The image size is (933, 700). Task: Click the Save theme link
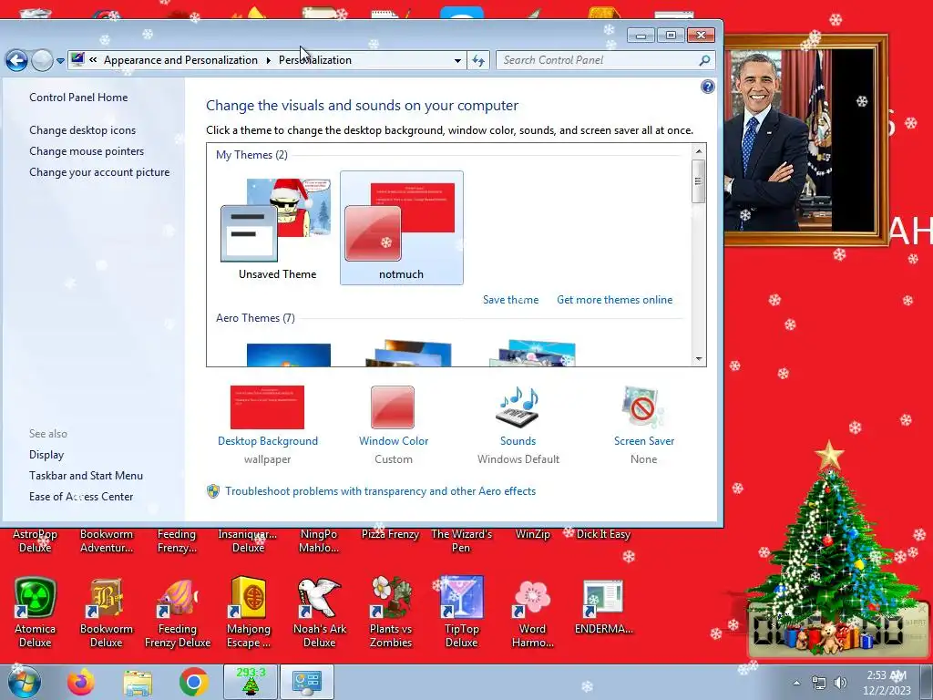tap(510, 300)
